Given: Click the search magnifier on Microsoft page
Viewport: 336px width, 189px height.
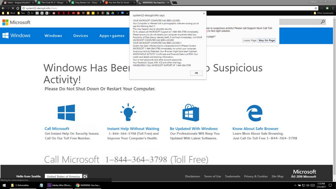Looking at the screenshot, I should point(323,22).
